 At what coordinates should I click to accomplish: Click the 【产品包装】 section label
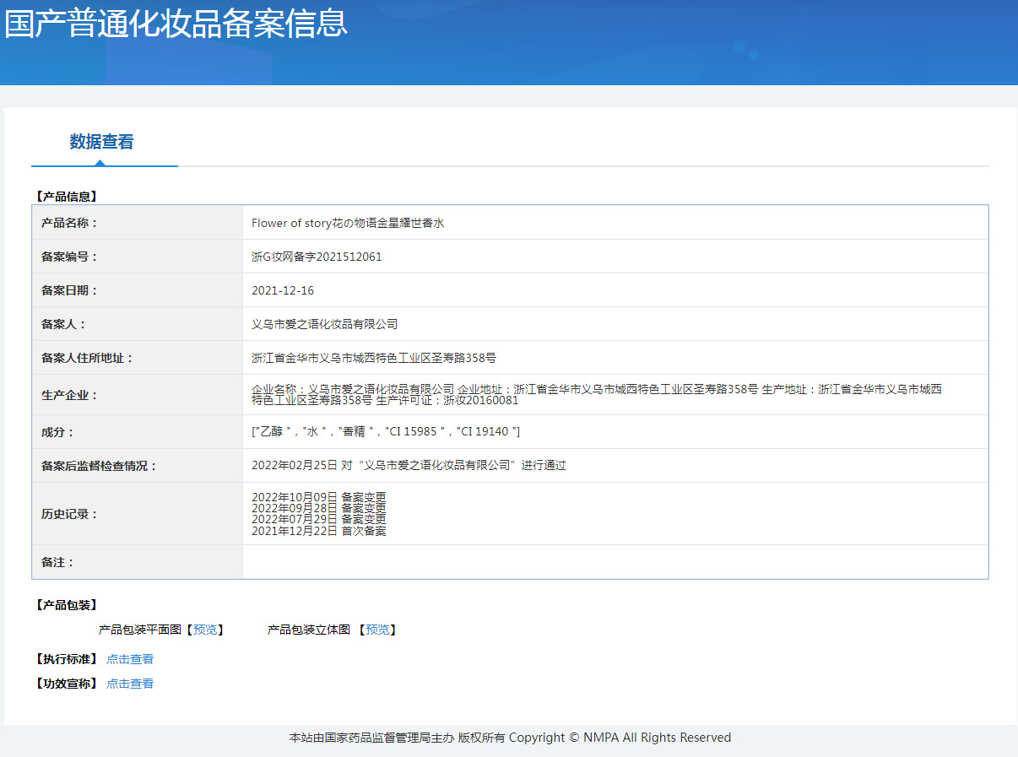pyautogui.click(x=66, y=605)
